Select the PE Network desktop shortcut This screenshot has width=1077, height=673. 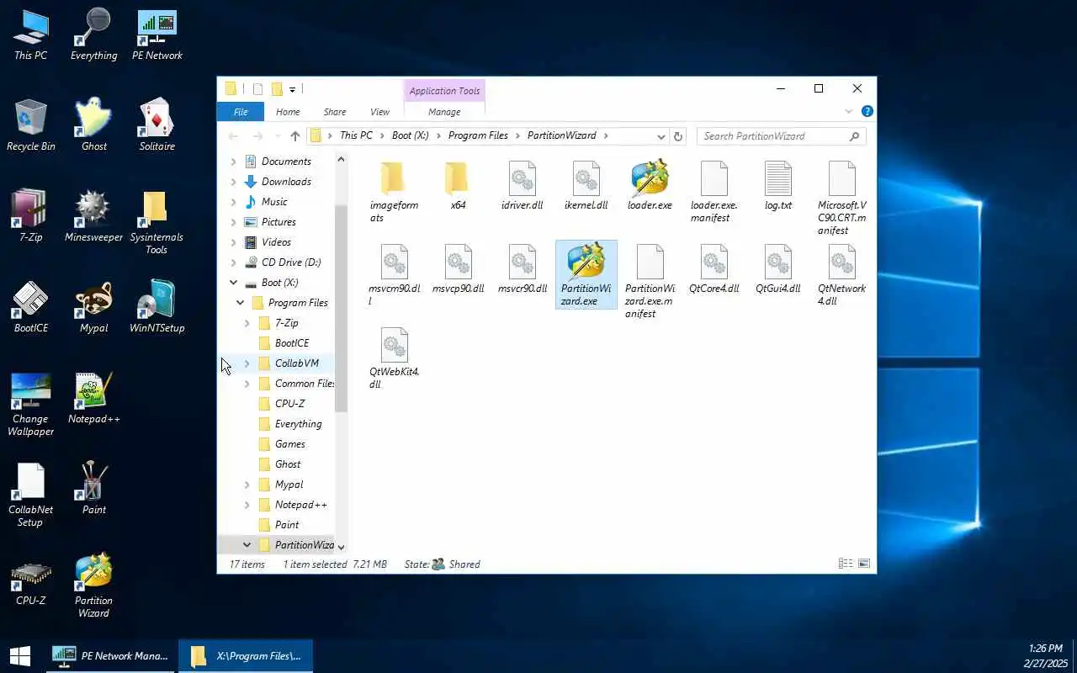157,35
